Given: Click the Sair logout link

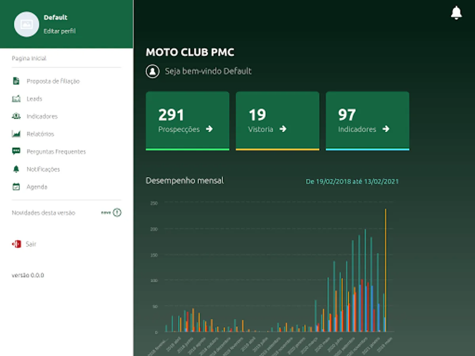Looking at the screenshot, I should (x=31, y=244).
